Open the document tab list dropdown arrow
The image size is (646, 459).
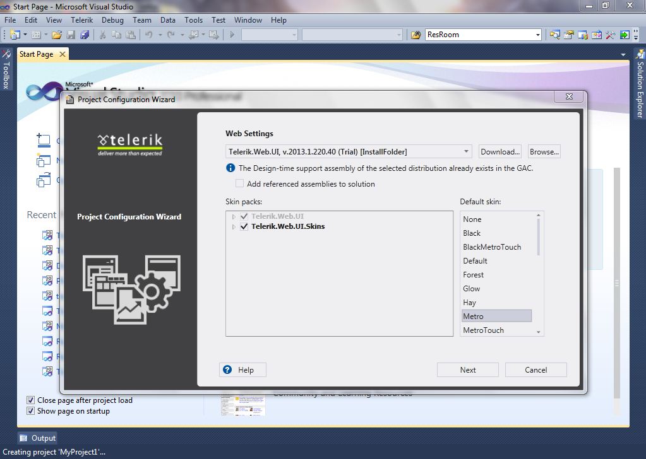click(623, 55)
